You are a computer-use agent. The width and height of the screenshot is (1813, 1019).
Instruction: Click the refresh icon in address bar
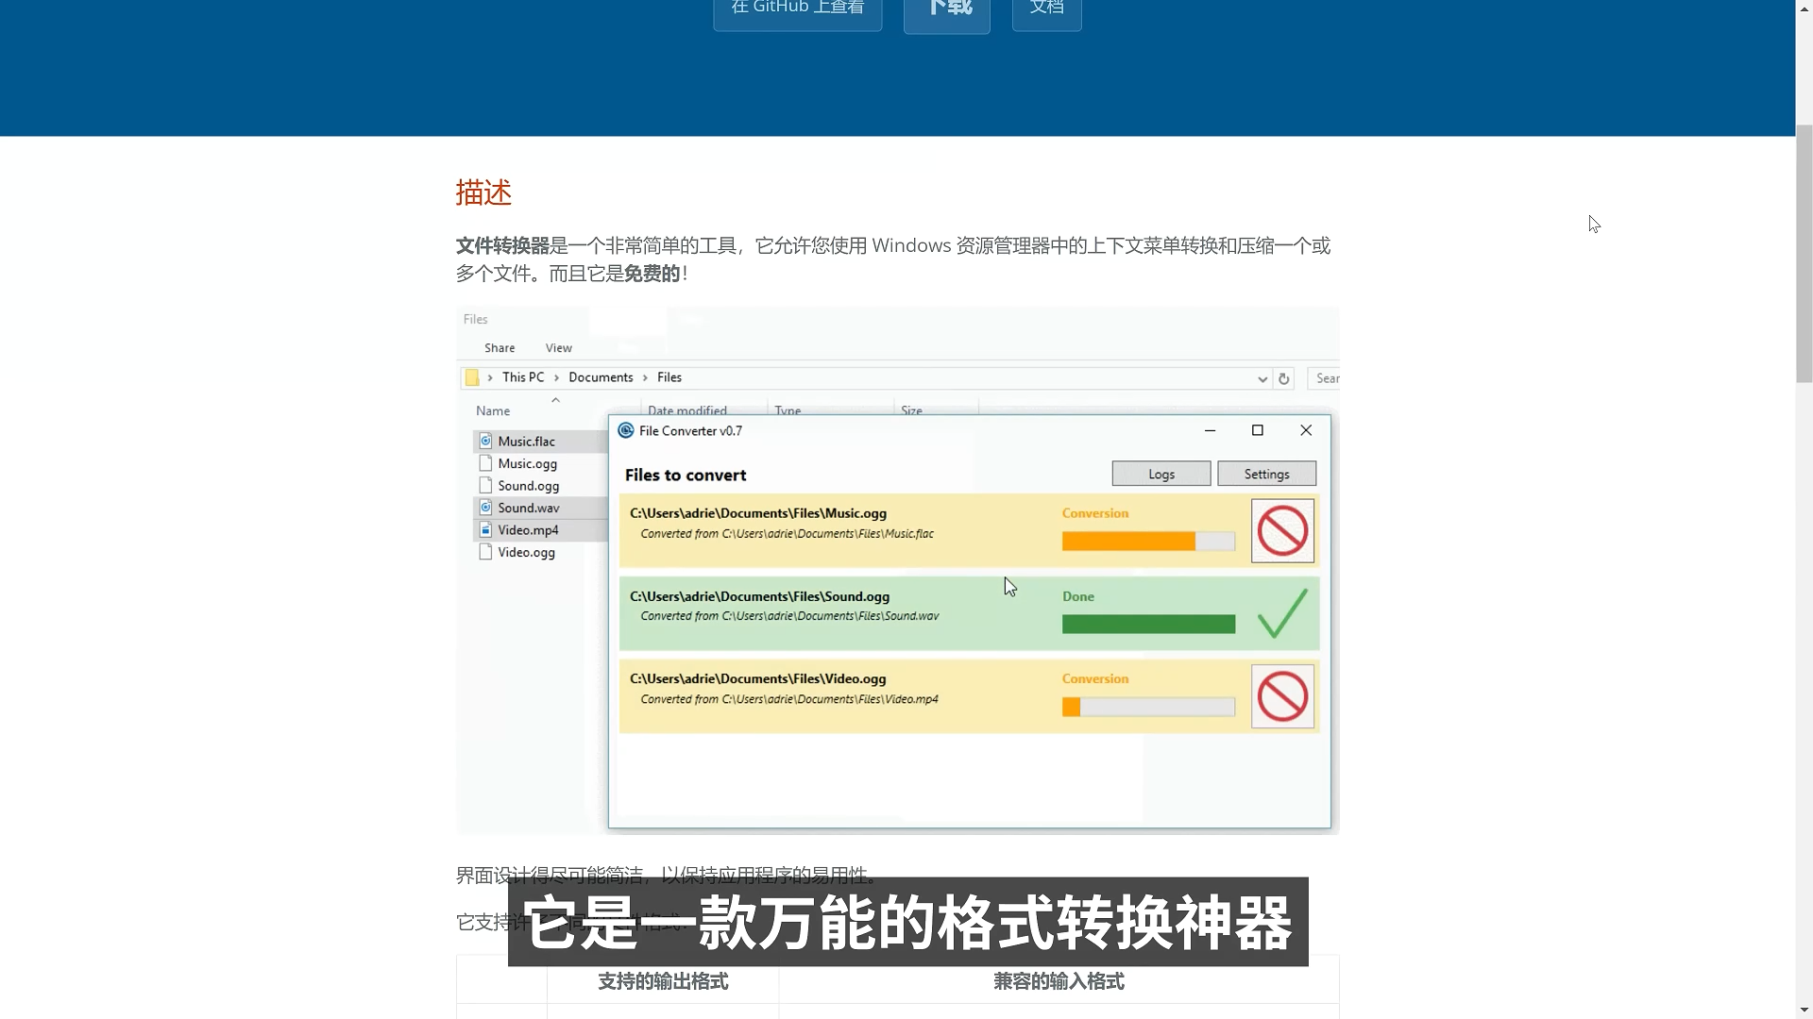1283,378
